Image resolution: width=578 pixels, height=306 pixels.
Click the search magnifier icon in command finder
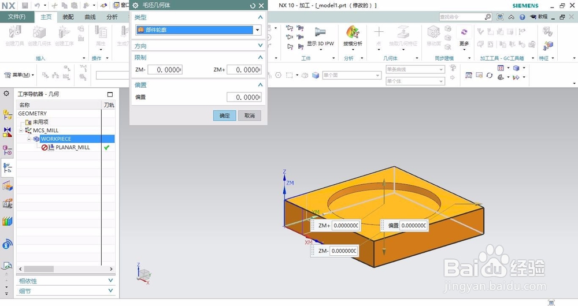(488, 17)
